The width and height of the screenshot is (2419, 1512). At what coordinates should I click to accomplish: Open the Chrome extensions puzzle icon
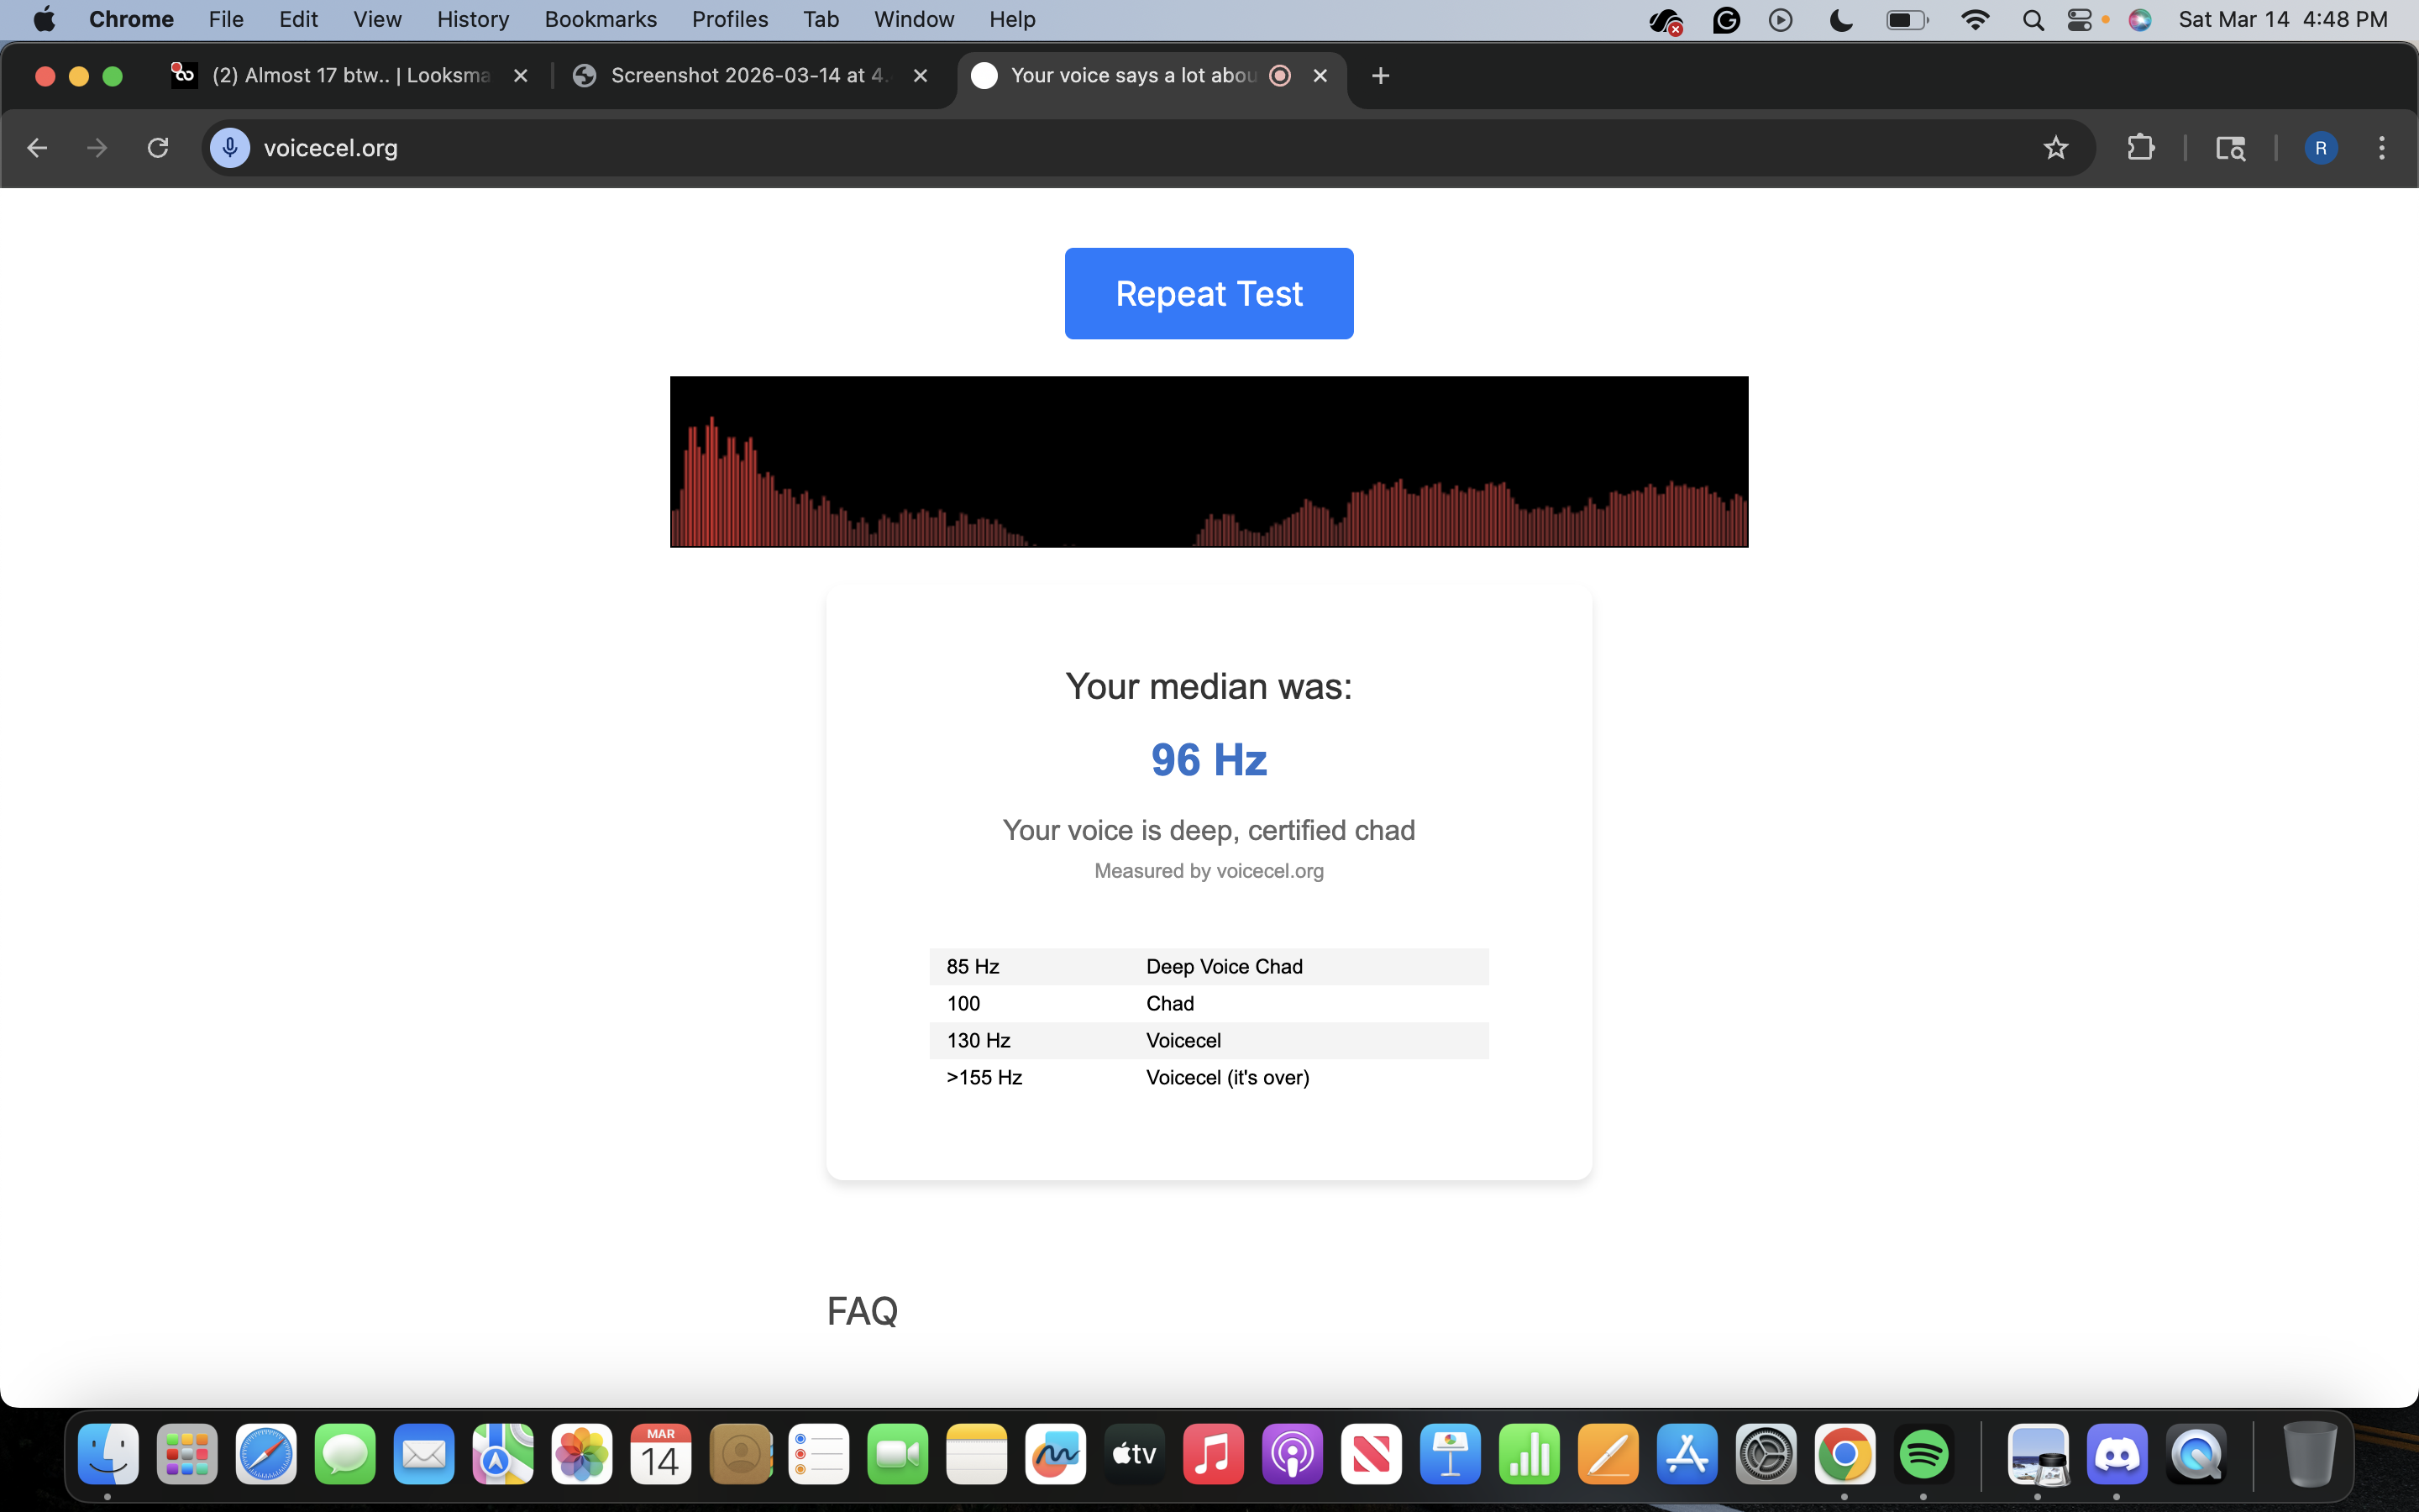click(2140, 148)
